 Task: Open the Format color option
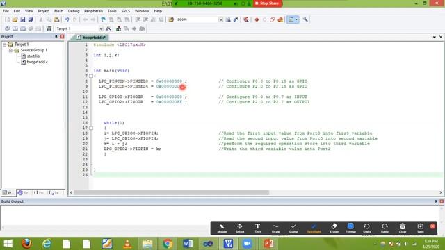coord(350,228)
